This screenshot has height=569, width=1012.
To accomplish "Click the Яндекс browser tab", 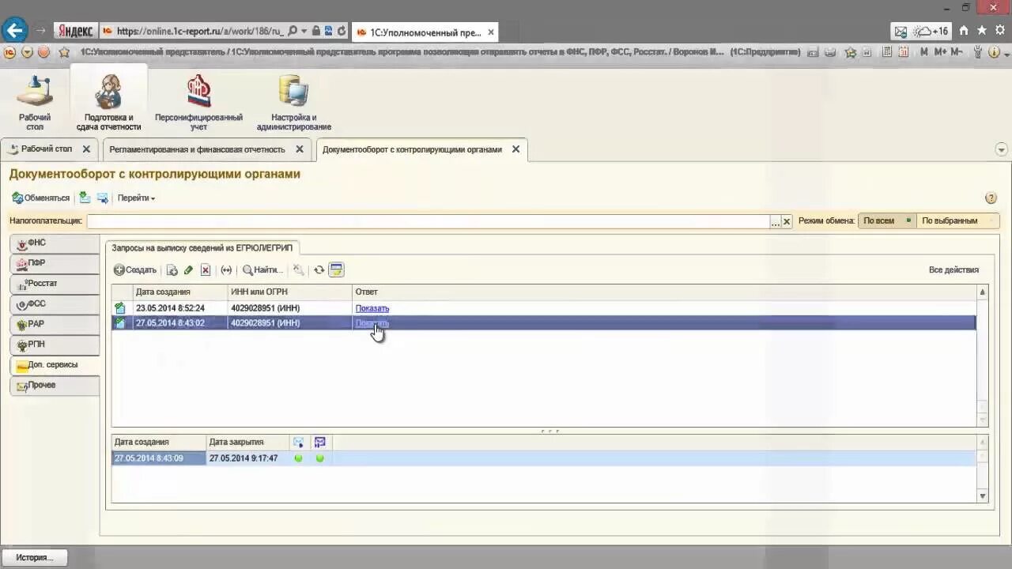I will click(x=75, y=31).
